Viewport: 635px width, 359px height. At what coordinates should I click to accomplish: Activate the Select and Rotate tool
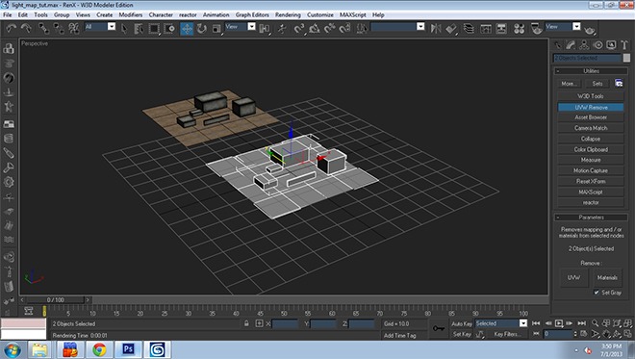(201, 28)
